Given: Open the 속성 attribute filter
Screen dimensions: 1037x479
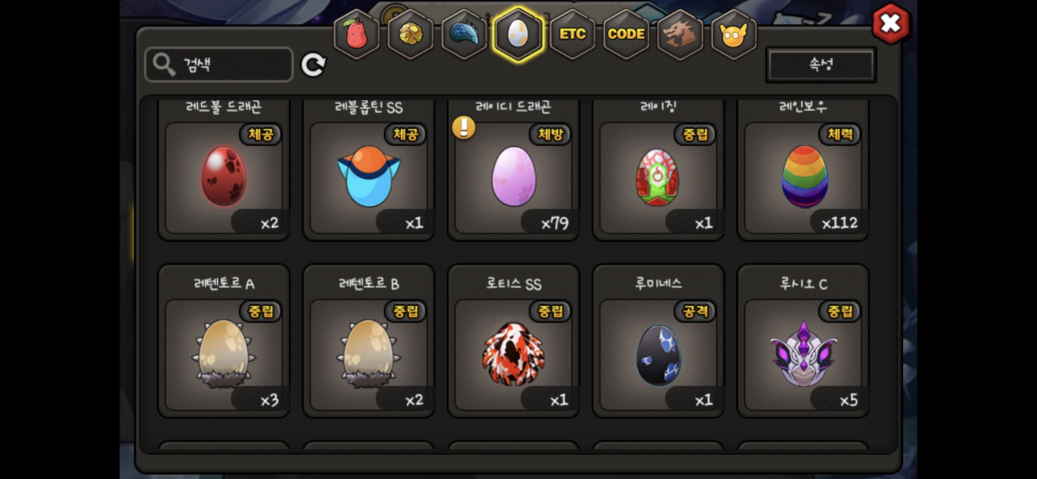Looking at the screenshot, I should pyautogui.click(x=821, y=65).
